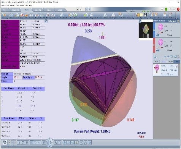Open the rough stone camera preview thumbnail

(146, 30)
